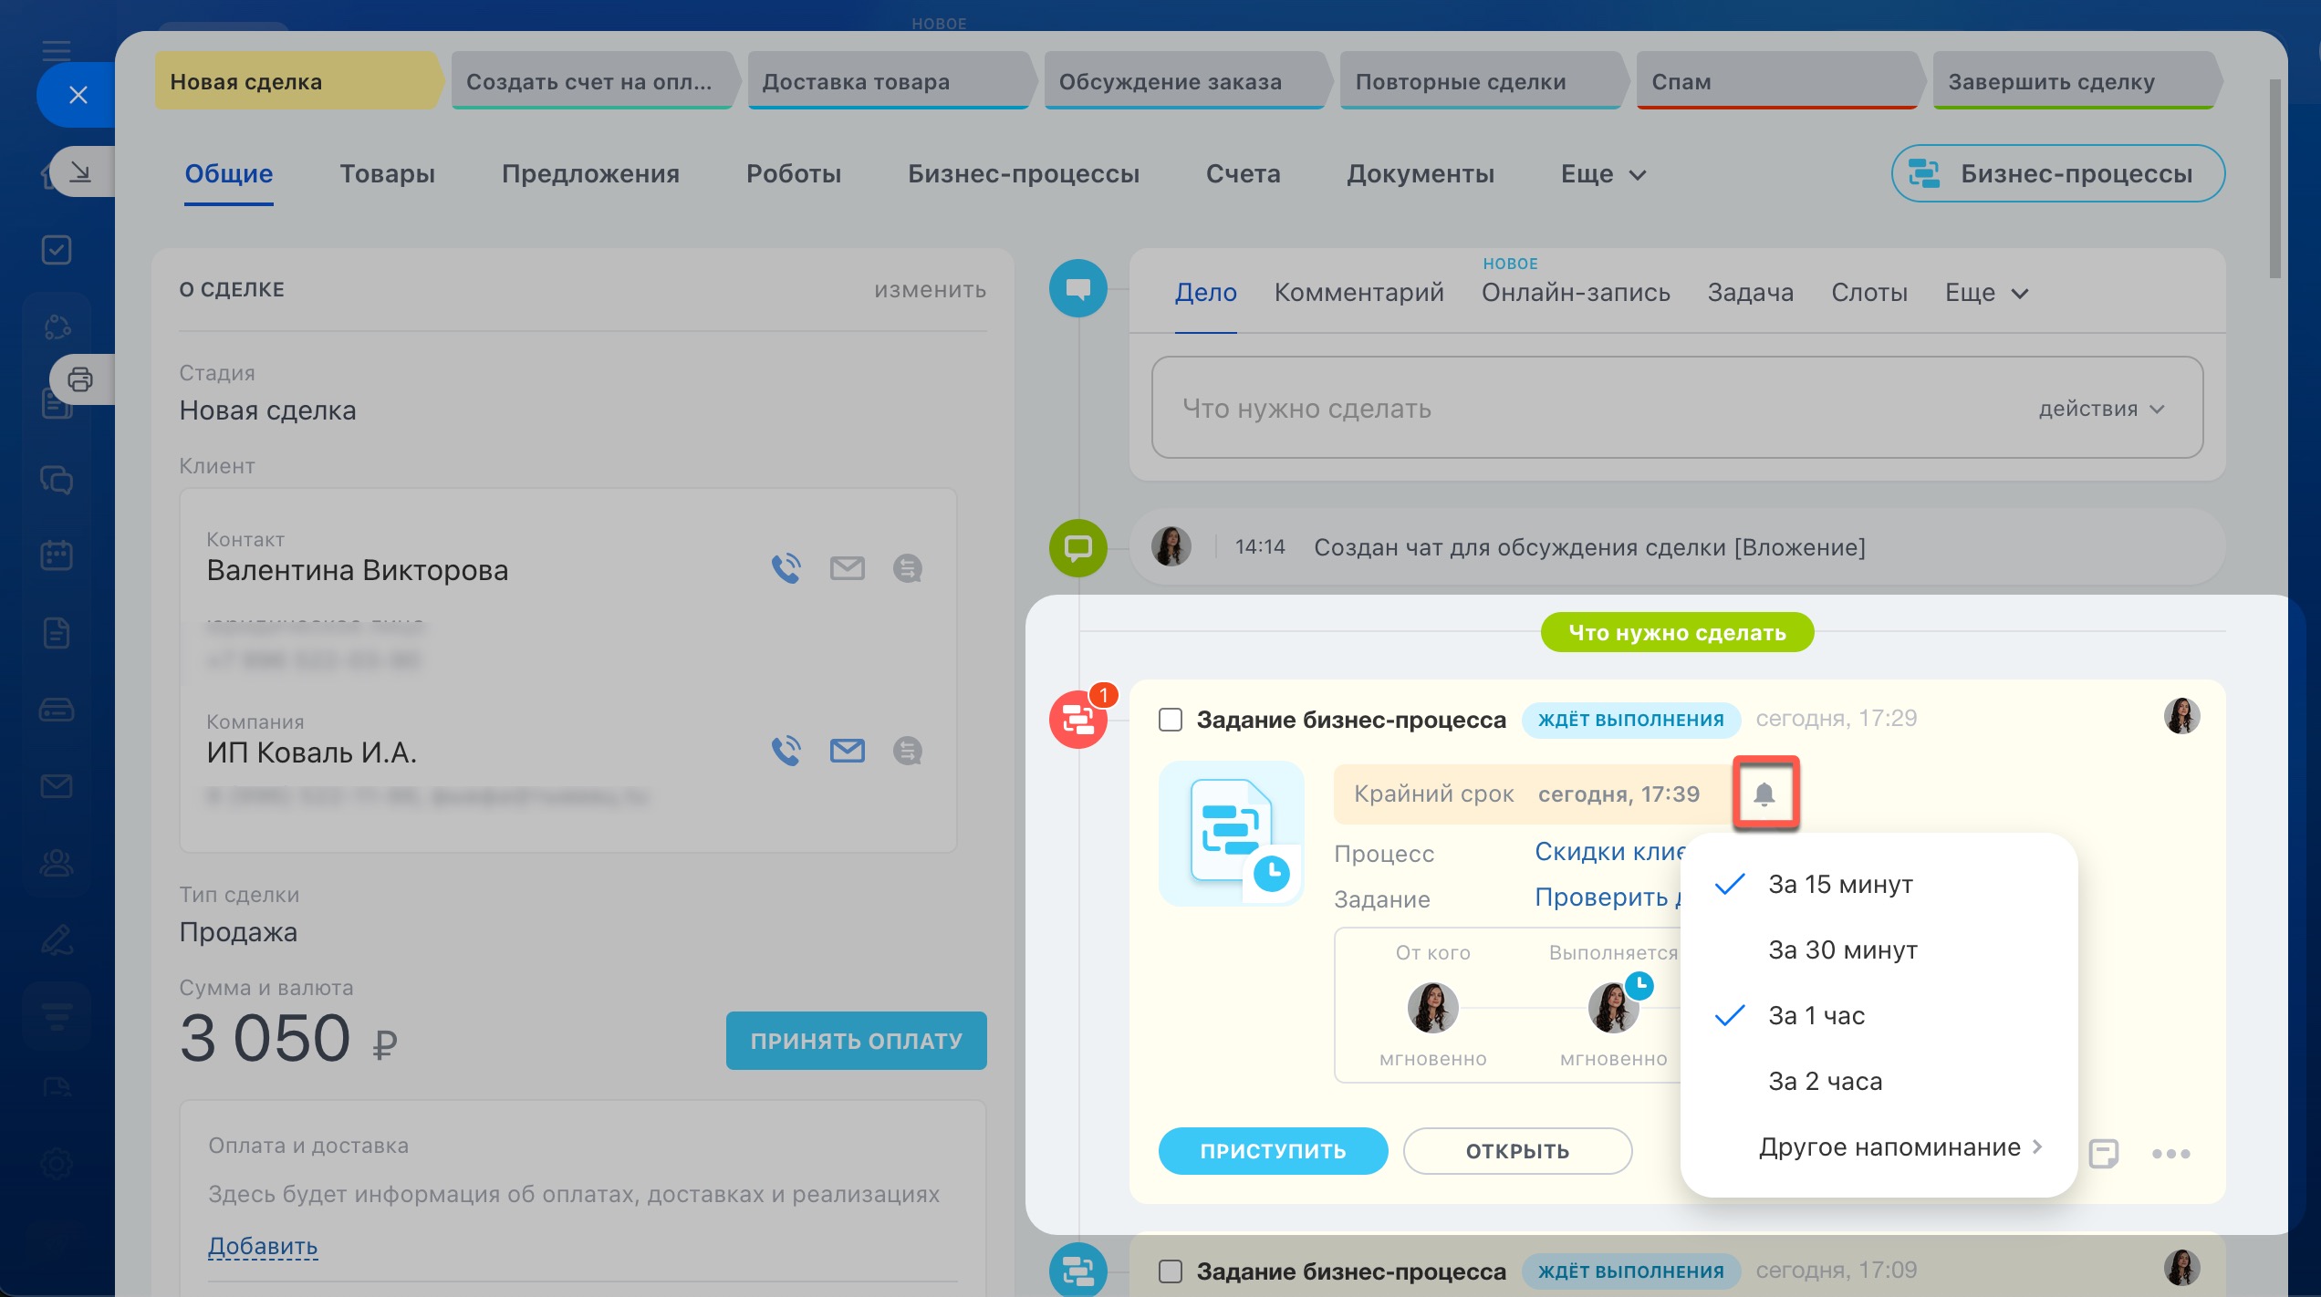Select the 'Дело' timeline tab
2321x1297 pixels.
[x=1205, y=292]
